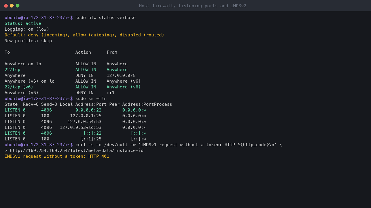371x208 pixels.
Task: Minimize the terminal using the yellow button
Action: (12, 6)
